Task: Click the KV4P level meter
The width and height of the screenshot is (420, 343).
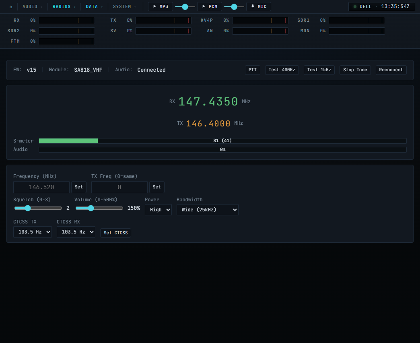Action: tap(260, 21)
